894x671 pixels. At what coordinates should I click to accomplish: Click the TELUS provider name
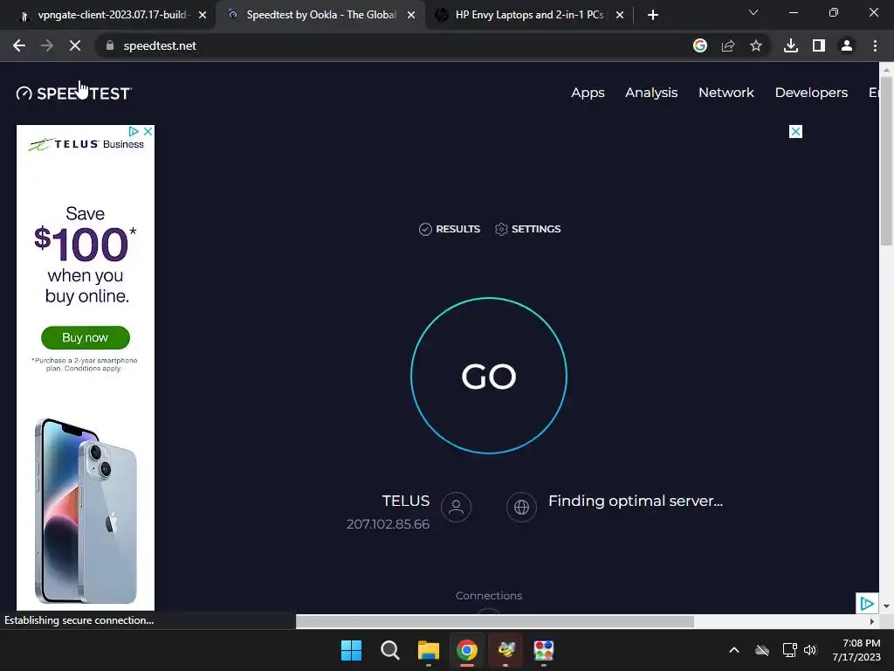[405, 501]
